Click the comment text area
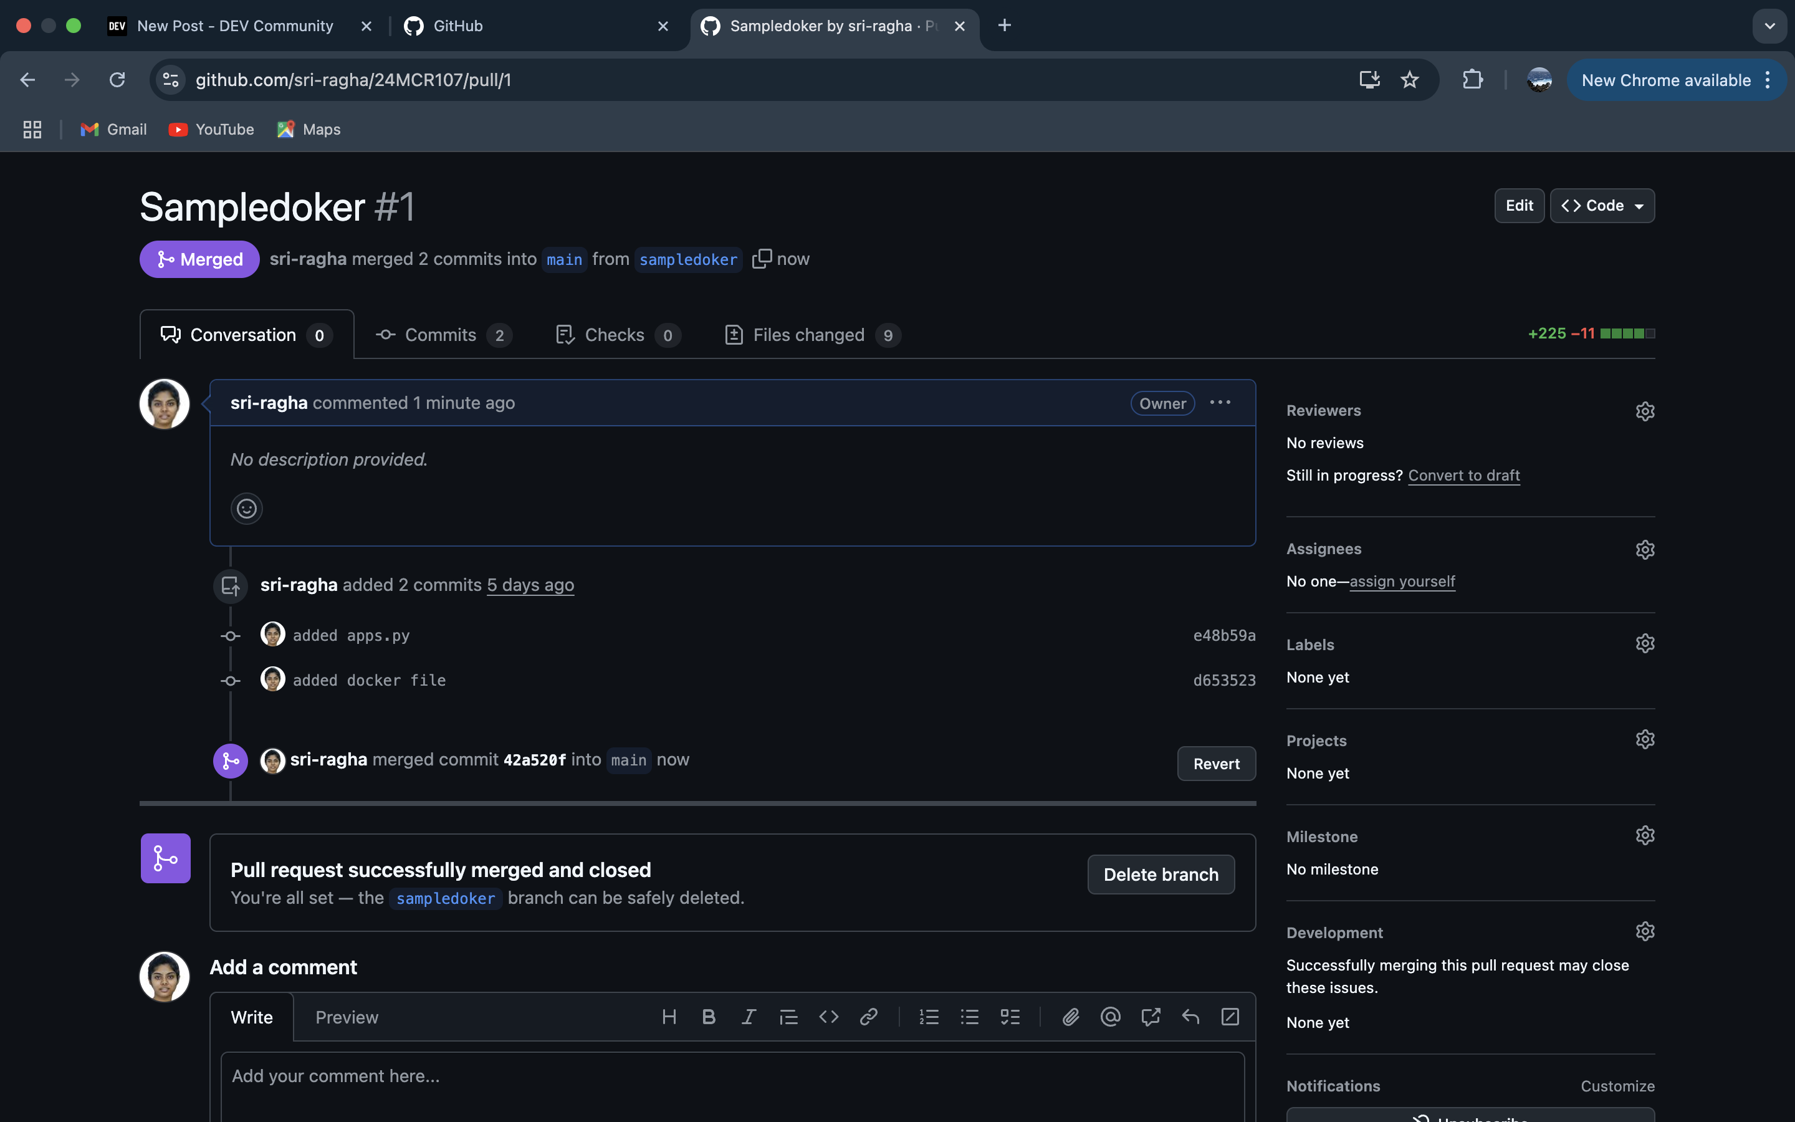This screenshot has width=1795, height=1122. coord(733,1086)
